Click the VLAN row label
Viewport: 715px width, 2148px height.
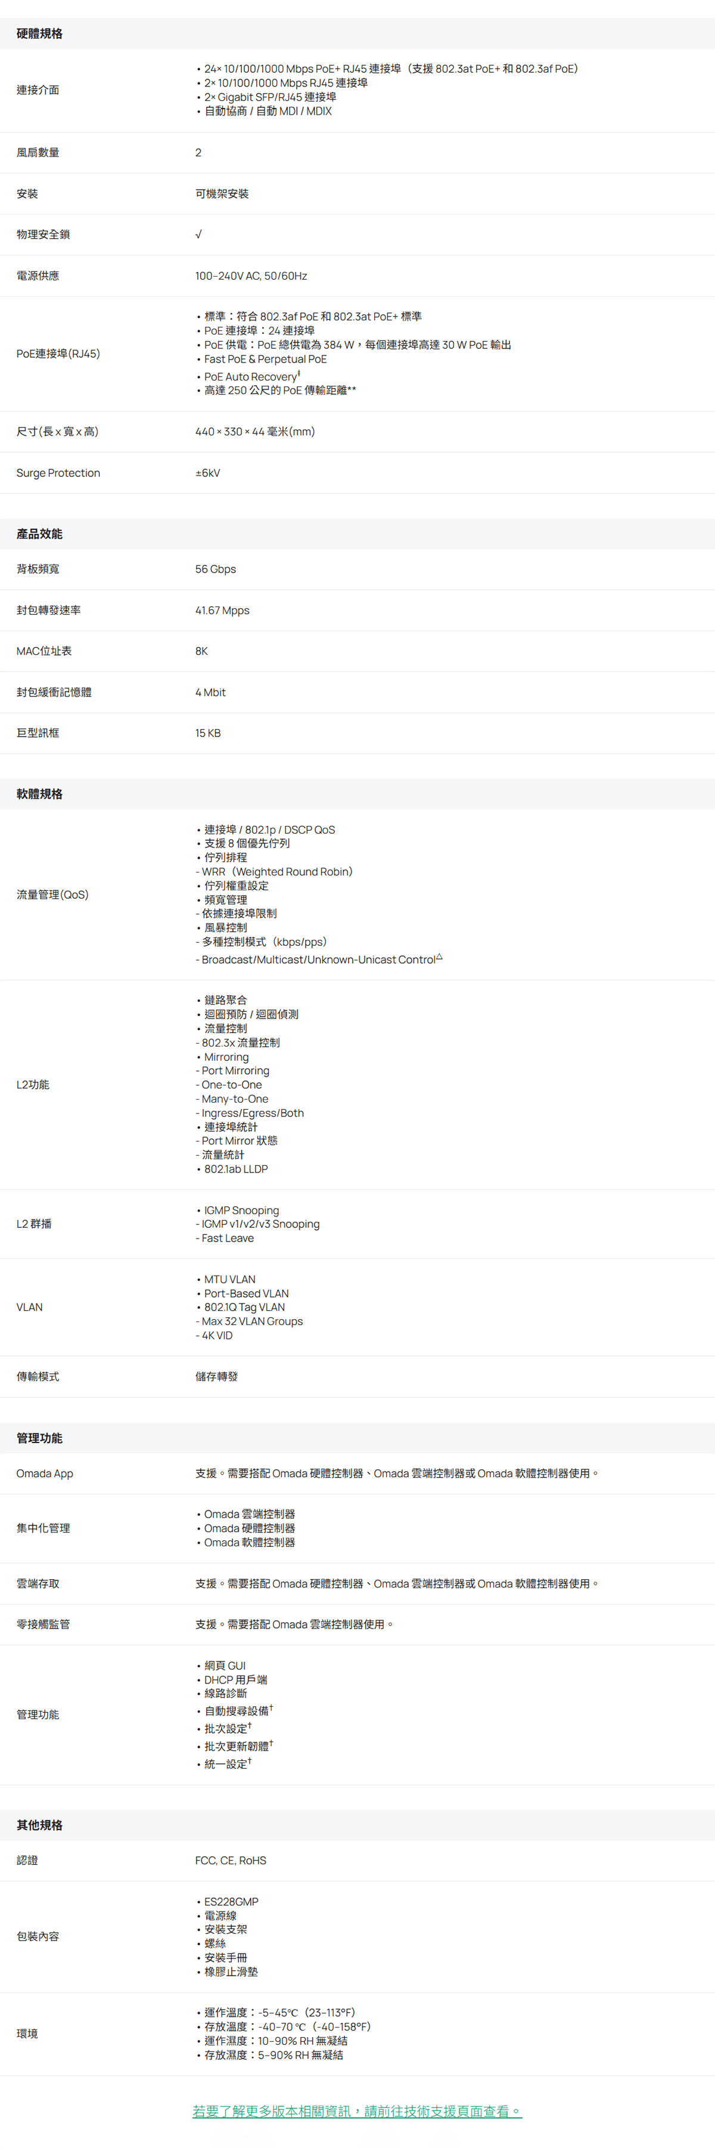(29, 1307)
